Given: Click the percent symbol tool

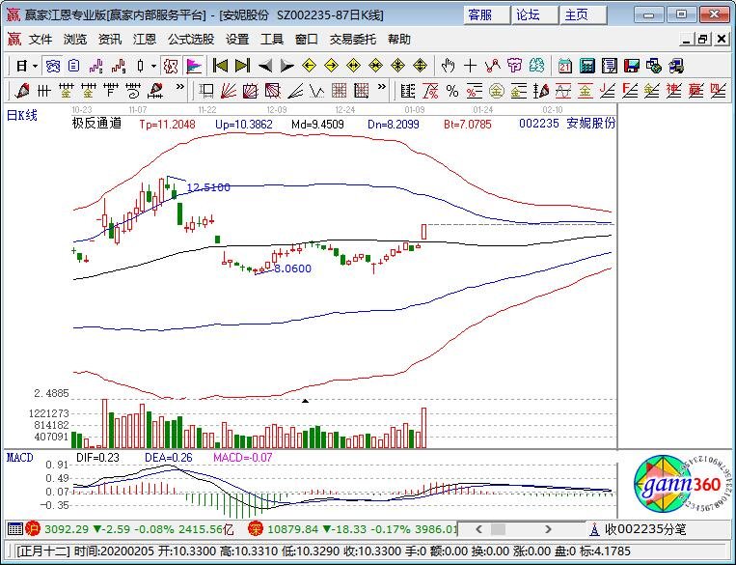Looking at the screenshot, I should click(452, 90).
